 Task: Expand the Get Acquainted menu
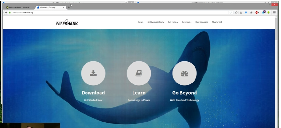[x=155, y=22]
